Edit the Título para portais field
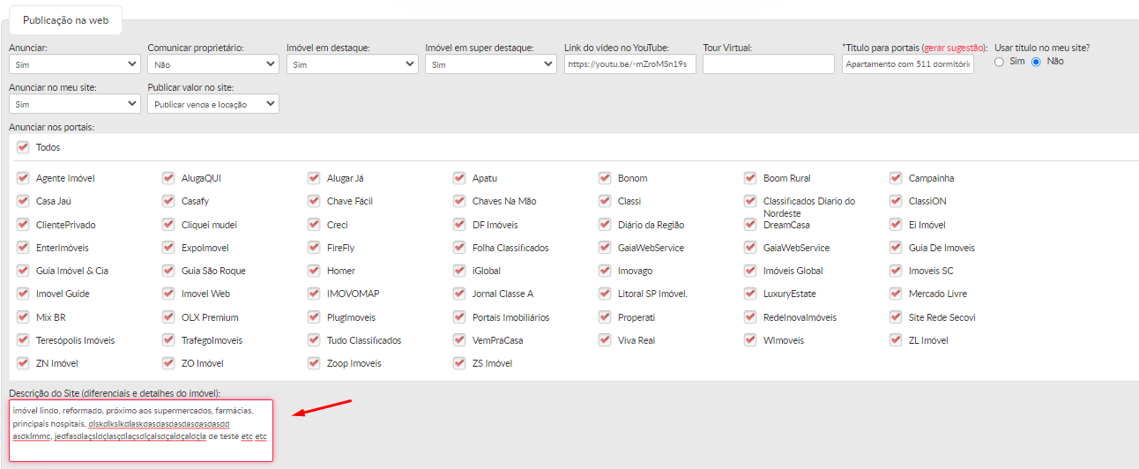 pyautogui.click(x=908, y=64)
